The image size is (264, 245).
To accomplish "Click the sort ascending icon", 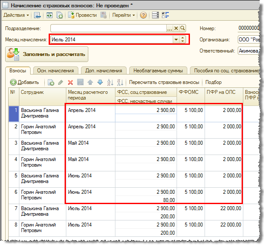I will 110,82.
